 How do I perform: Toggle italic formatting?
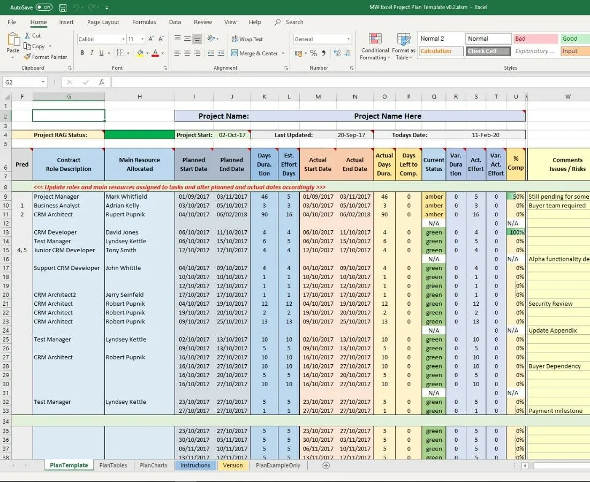[91, 53]
